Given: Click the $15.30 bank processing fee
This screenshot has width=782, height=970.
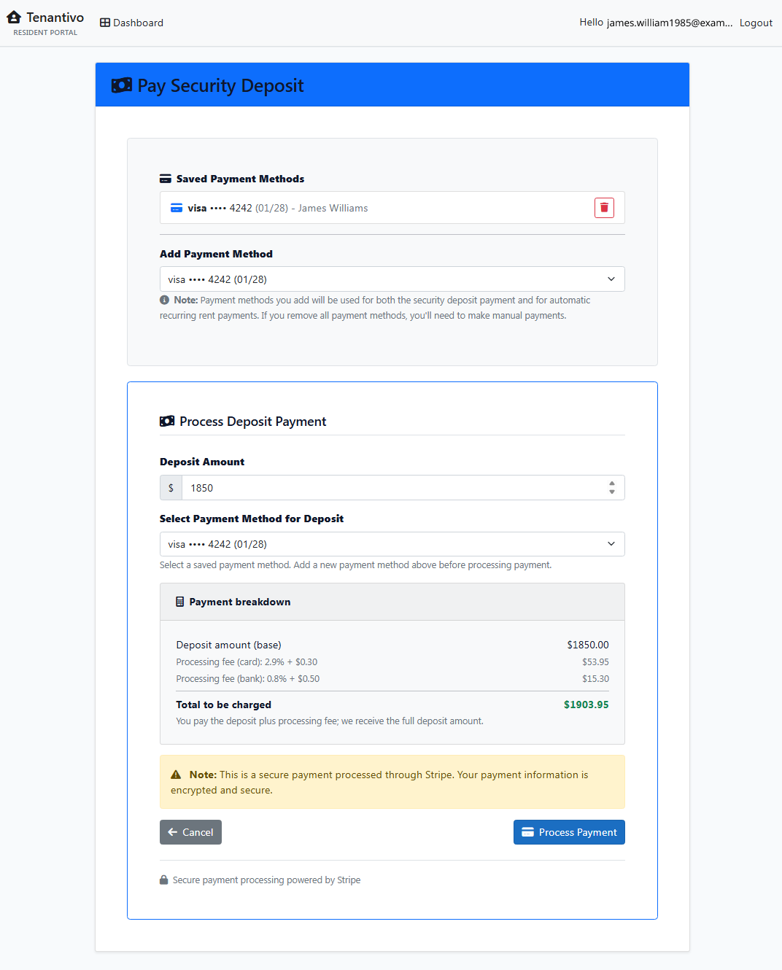Looking at the screenshot, I should tap(595, 679).
